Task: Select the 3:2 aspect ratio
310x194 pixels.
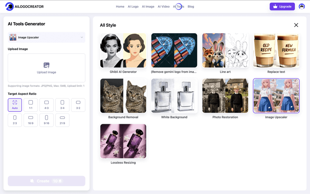Action: [78, 105]
